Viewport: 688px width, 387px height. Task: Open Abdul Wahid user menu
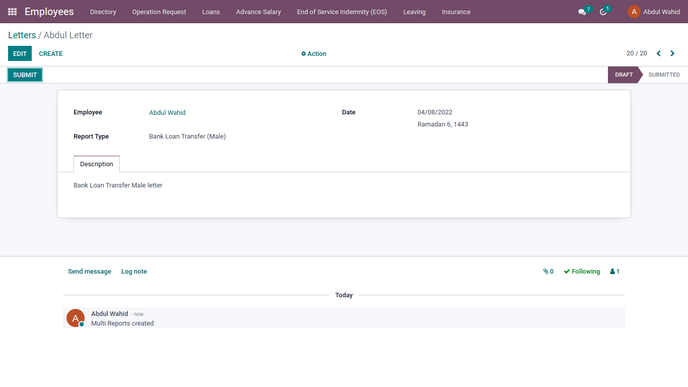[x=654, y=12]
